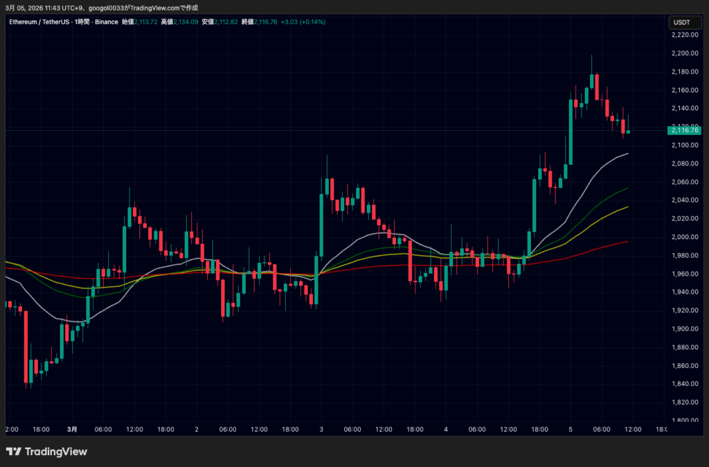Toggle the USDT currency unit button
709x467 pixels.
685,22
